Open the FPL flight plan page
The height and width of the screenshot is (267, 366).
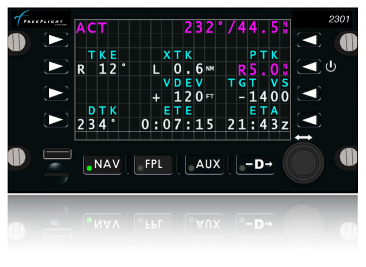pyautogui.click(x=153, y=164)
